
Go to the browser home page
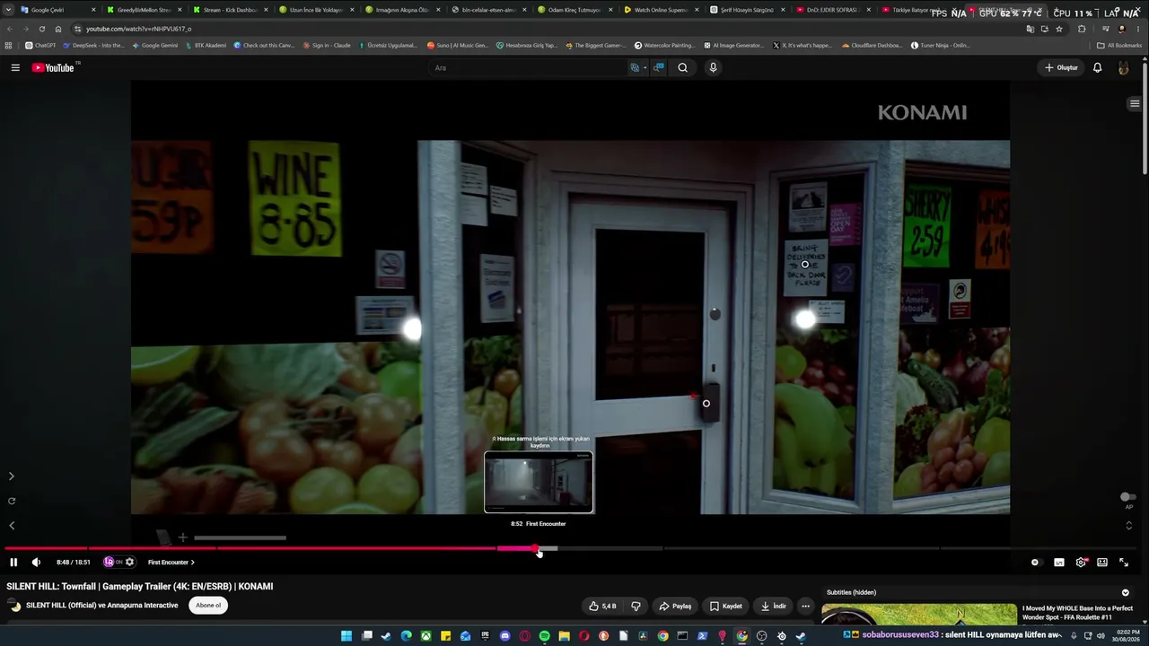point(58,29)
